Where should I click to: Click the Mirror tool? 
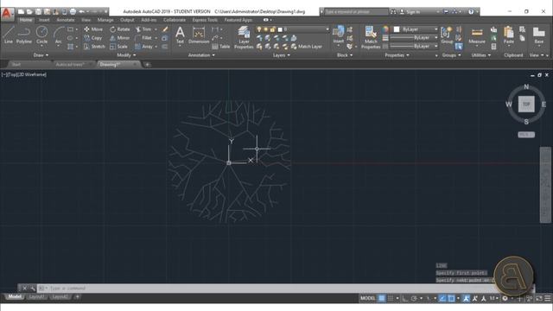pyautogui.click(x=119, y=38)
